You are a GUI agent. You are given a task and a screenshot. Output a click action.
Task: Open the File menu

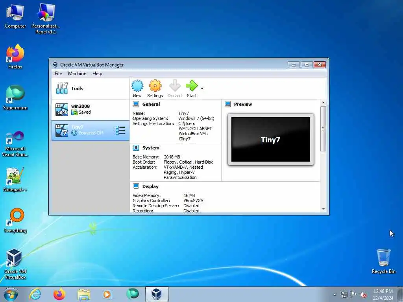click(x=58, y=74)
